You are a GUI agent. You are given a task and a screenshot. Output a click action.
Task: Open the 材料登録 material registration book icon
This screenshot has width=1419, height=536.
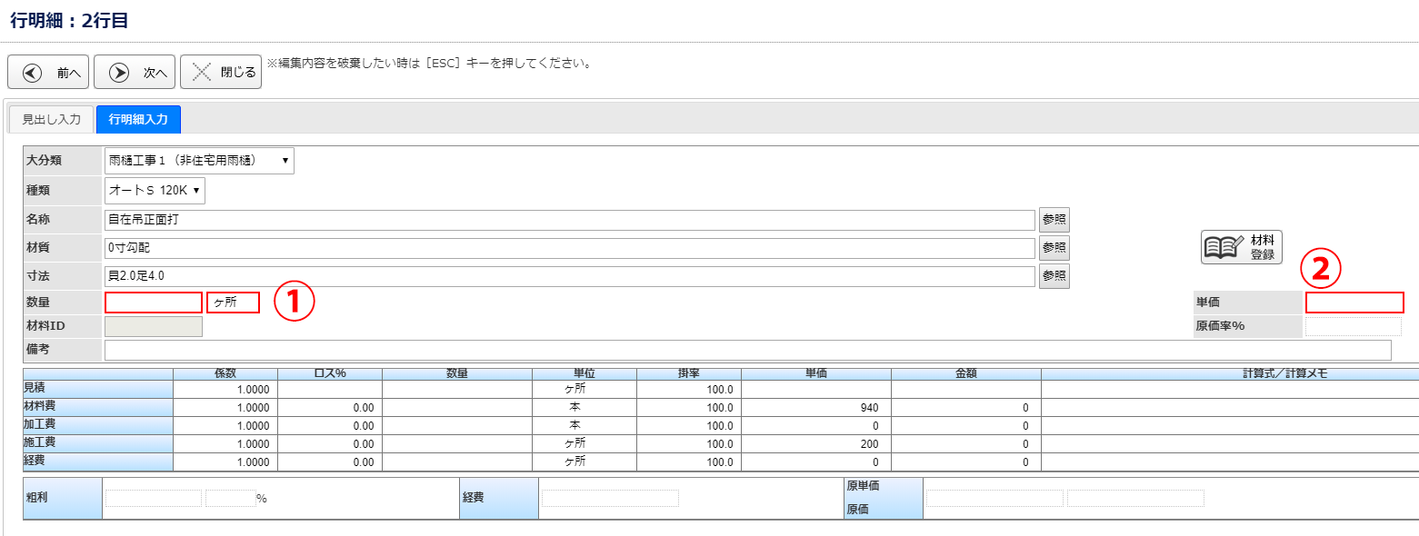pyautogui.click(x=1241, y=246)
